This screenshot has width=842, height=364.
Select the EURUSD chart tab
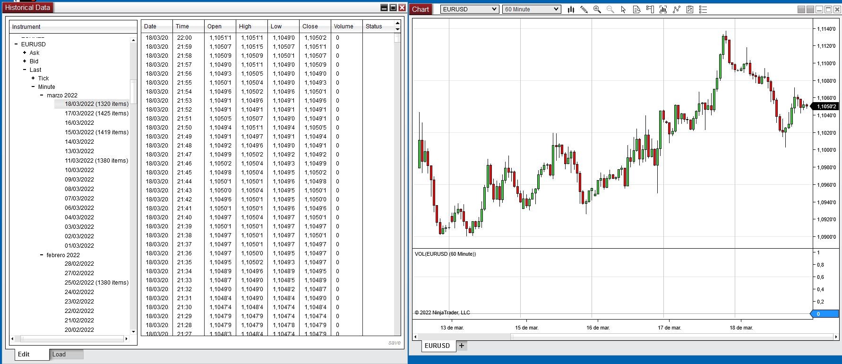pyautogui.click(x=438, y=346)
